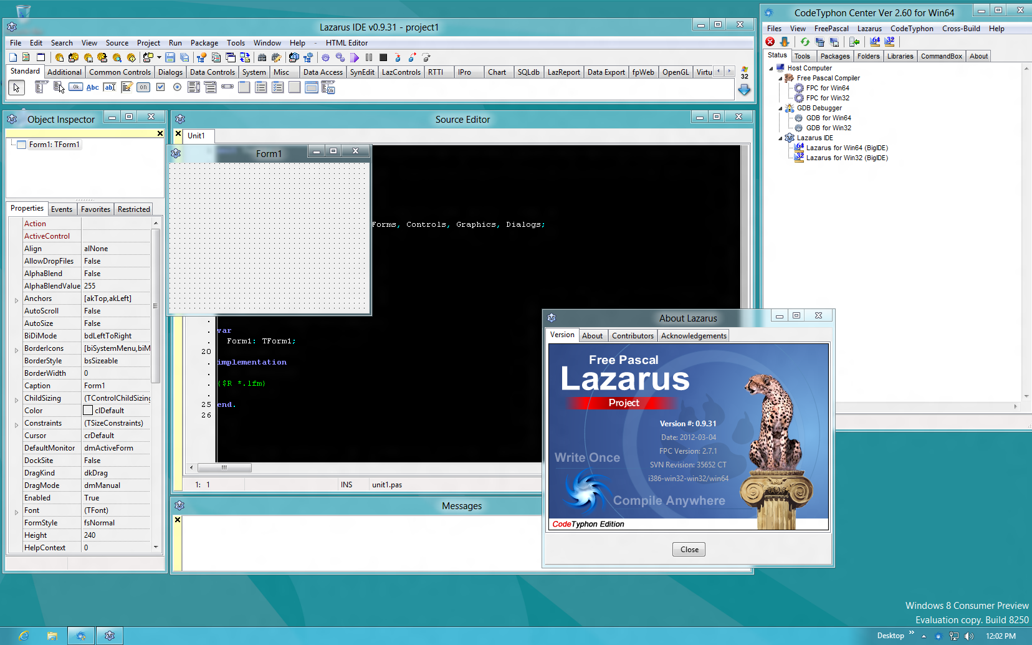
Task: Expand the BorderIcons property
Action: (x=16, y=350)
